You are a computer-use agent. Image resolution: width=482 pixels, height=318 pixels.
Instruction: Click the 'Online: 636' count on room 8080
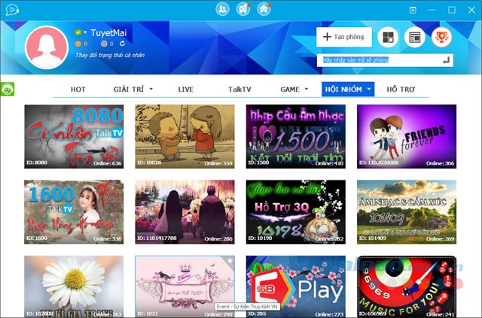108,163
